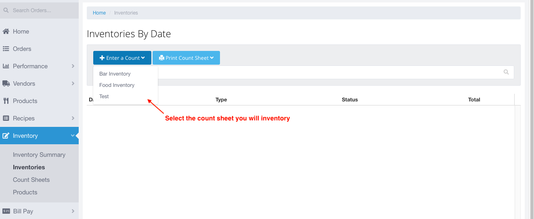
Task: Collapse the Inventory section chevron
Action: pyautogui.click(x=73, y=136)
